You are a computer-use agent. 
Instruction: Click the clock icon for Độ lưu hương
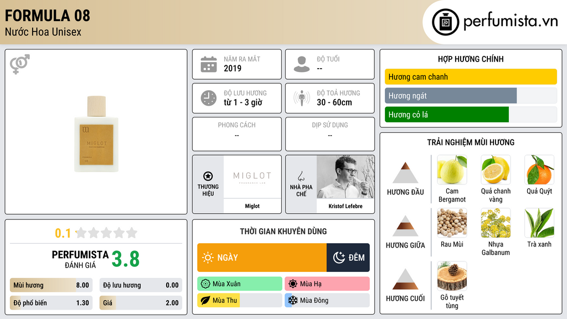pos(209,98)
